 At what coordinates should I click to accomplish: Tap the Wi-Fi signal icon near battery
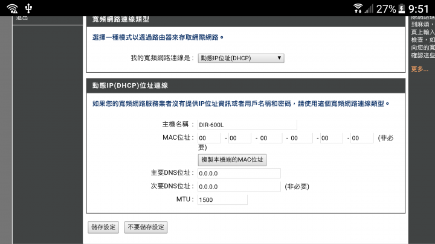point(358,8)
